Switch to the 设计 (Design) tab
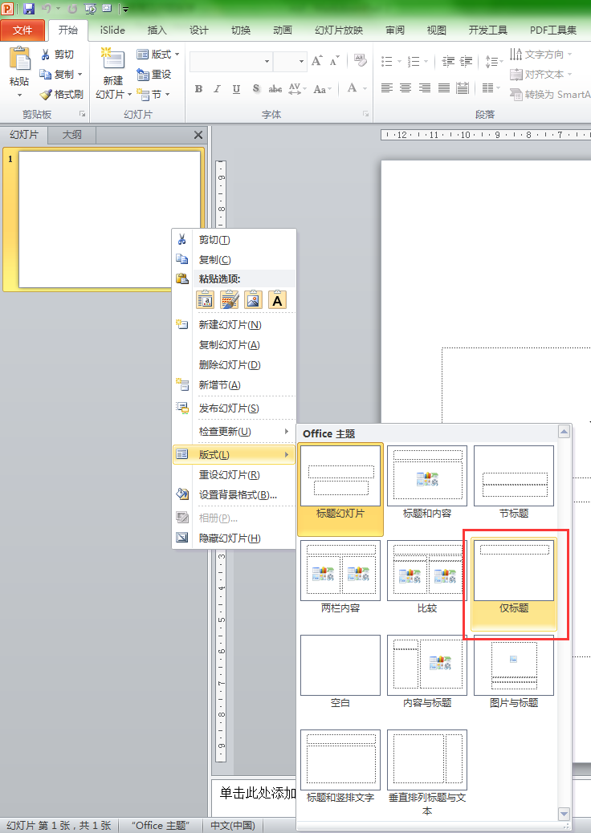The image size is (591, 833). click(199, 30)
